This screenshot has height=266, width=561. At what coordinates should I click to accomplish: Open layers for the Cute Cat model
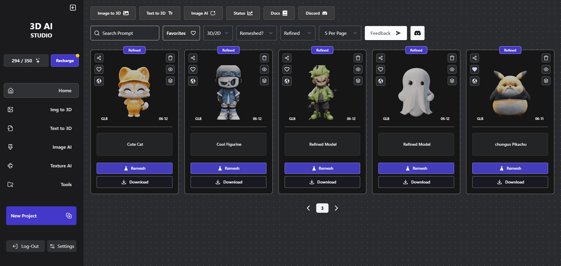170,81
